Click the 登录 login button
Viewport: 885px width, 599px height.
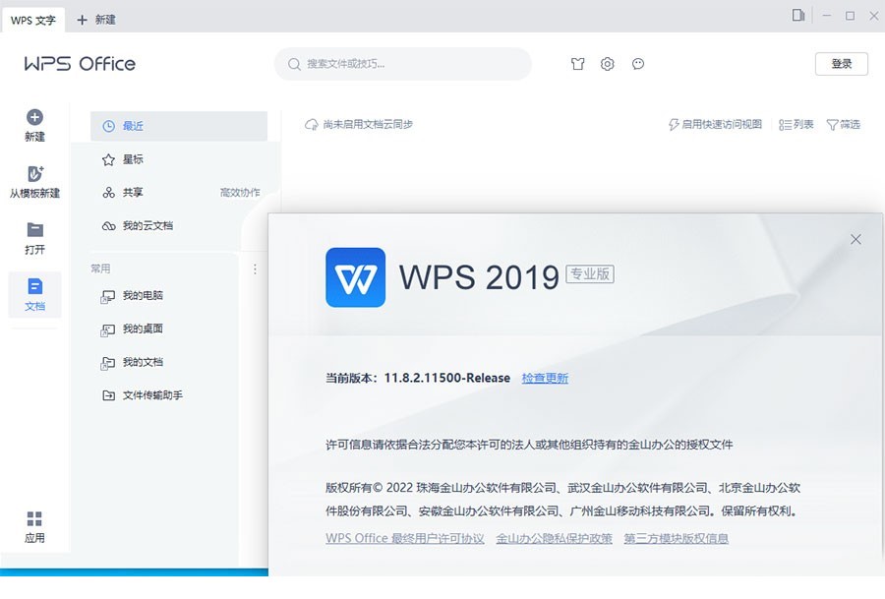[x=841, y=64]
